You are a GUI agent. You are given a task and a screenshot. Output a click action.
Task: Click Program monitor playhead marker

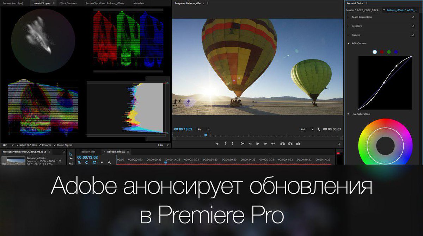pos(206,135)
